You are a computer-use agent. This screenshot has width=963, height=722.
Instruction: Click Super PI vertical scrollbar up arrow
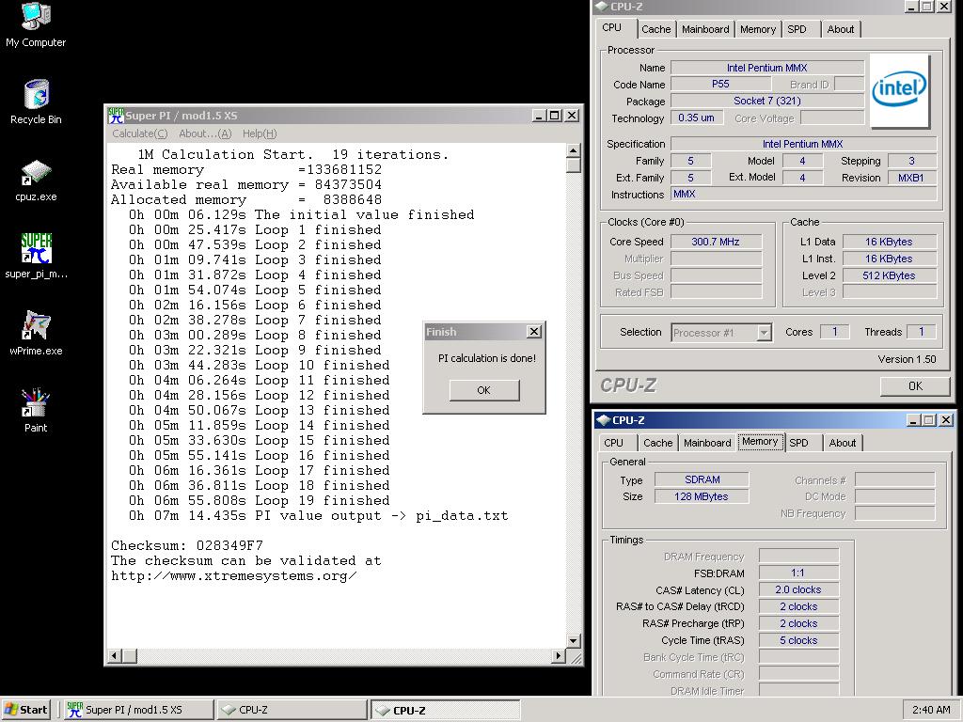pos(573,149)
